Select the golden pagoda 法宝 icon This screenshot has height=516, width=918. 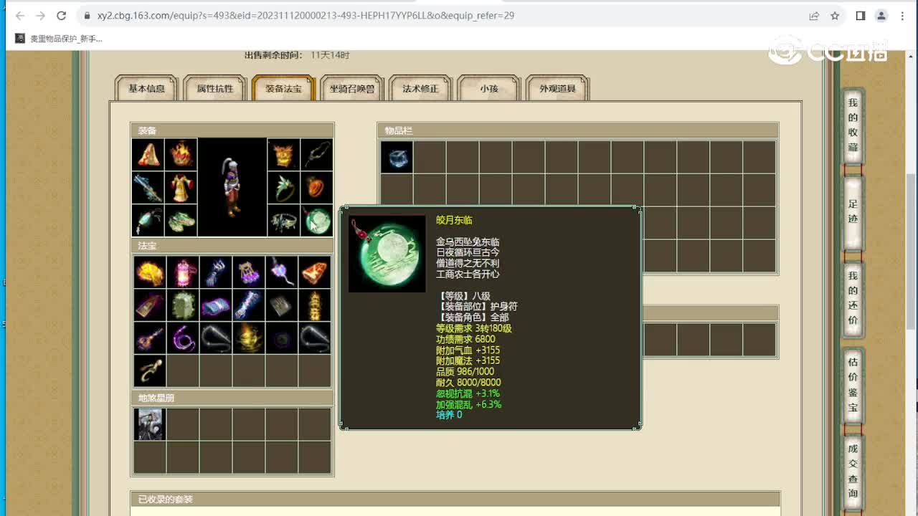315,305
